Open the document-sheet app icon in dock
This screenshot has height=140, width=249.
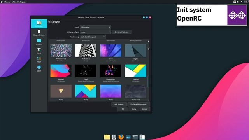114,137
